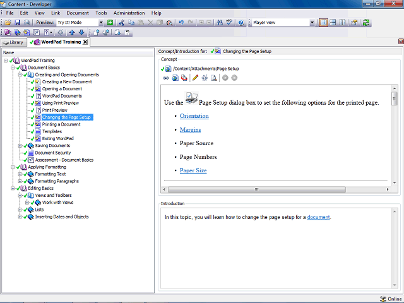Viewport: 404px width, 303px height.
Task: Select Assessment - Document Basics item
Action: pyautogui.click(x=64, y=160)
